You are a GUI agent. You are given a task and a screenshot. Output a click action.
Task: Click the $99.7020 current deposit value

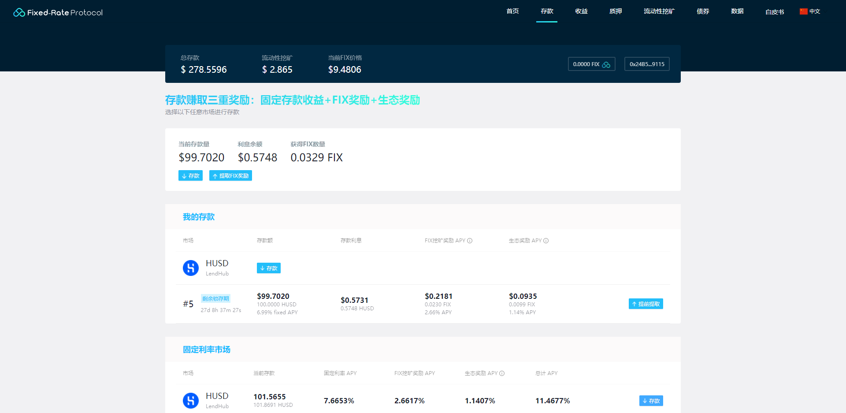201,157
